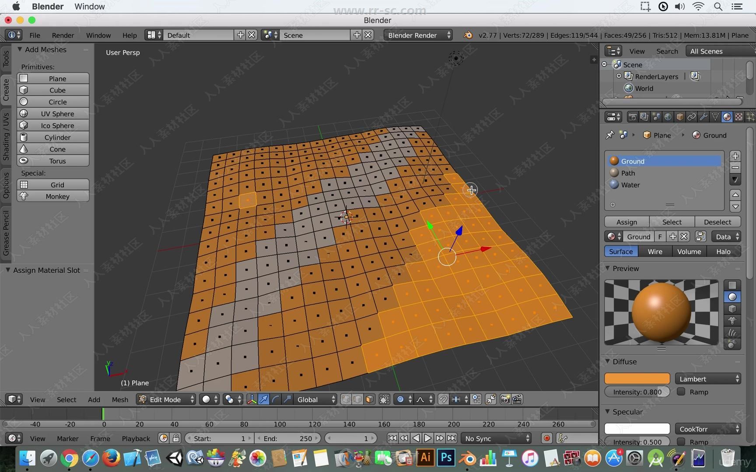The width and height of the screenshot is (756, 472).
Task: Add a new material slot with plus
Action: click(735, 156)
